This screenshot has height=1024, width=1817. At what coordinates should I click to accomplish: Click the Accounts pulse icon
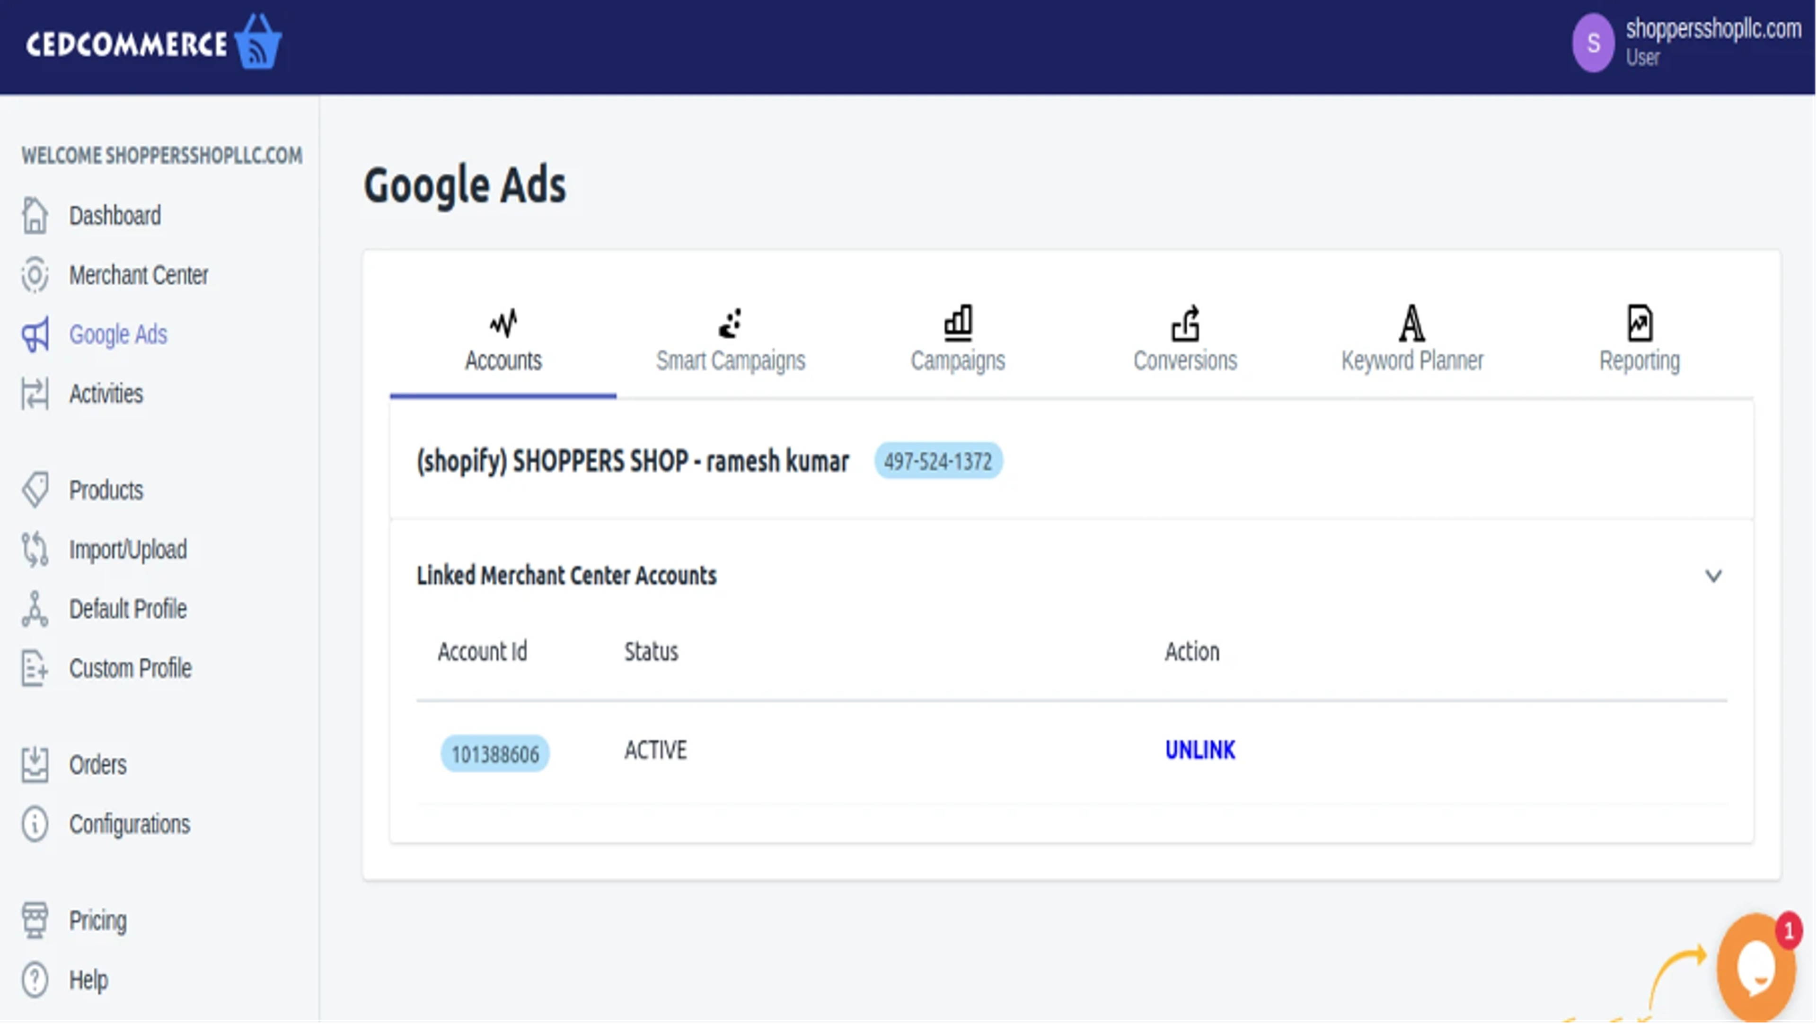(503, 323)
